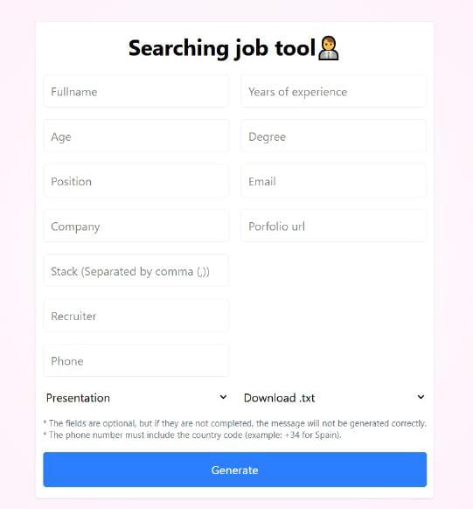Click into the Recruiter field
The width and height of the screenshot is (473, 509).
pos(136,316)
